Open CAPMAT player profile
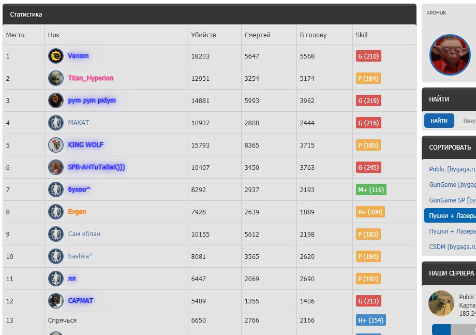The width and height of the screenshot is (476, 335). [x=80, y=301]
